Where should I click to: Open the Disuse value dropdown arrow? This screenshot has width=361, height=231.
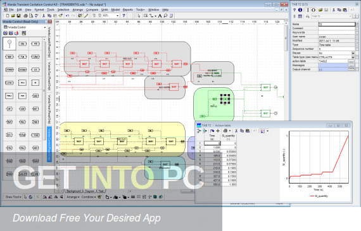(353, 53)
